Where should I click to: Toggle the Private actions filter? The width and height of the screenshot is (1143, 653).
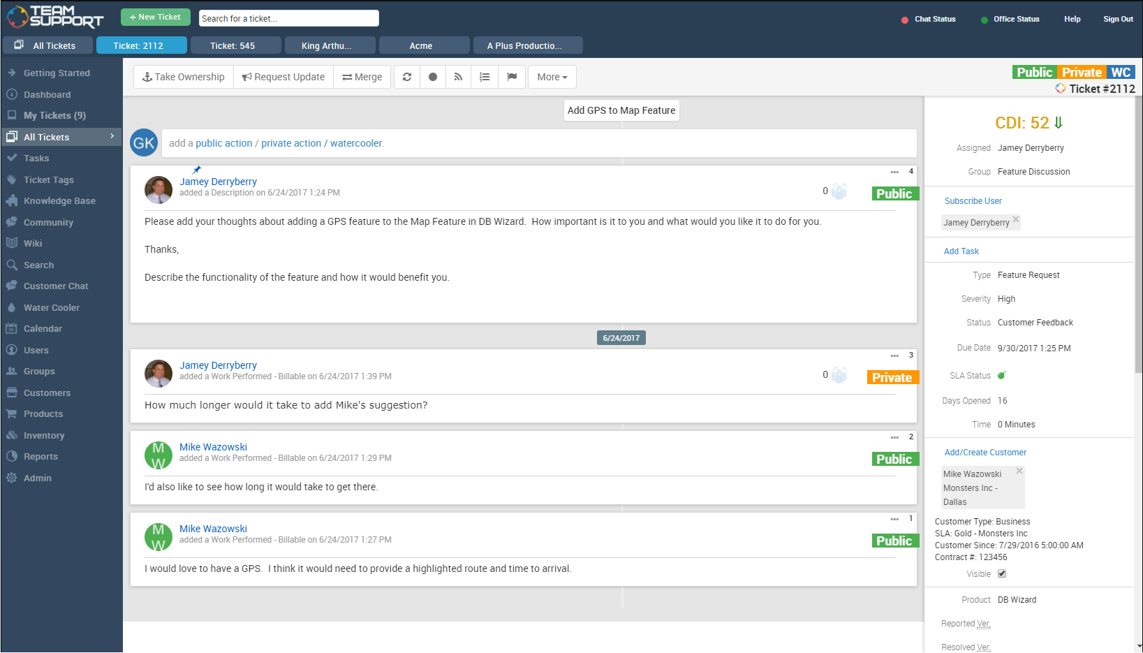tap(1081, 73)
